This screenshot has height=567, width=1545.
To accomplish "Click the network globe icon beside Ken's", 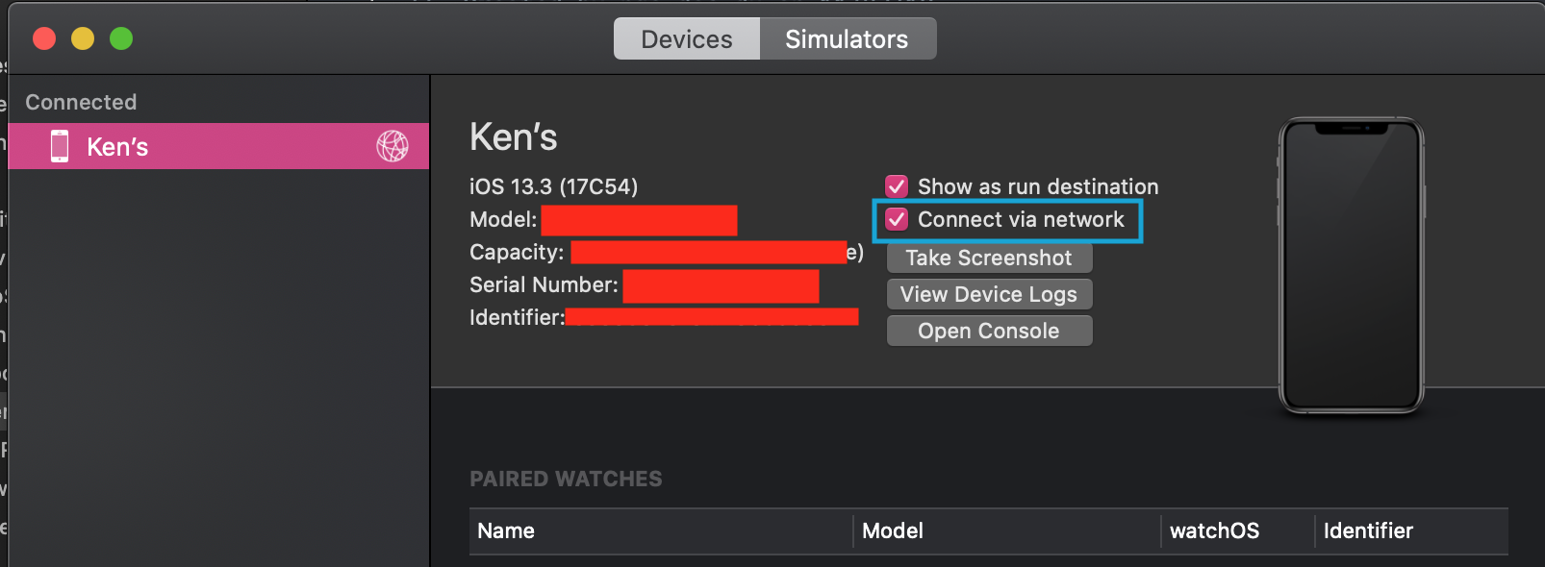I will click(x=392, y=146).
